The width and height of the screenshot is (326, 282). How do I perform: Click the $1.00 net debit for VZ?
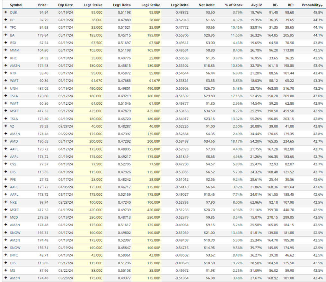[210, 127]
